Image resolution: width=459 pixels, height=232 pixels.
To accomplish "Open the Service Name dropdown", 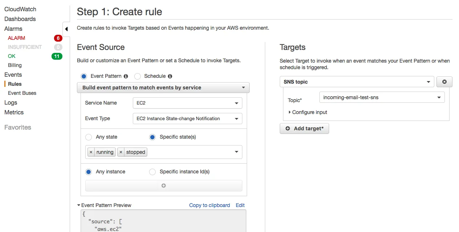I will [187, 103].
